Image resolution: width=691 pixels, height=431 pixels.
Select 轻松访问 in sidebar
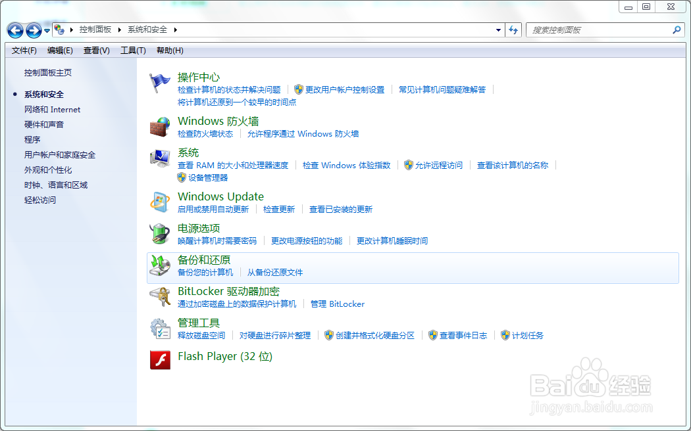pyautogui.click(x=39, y=200)
